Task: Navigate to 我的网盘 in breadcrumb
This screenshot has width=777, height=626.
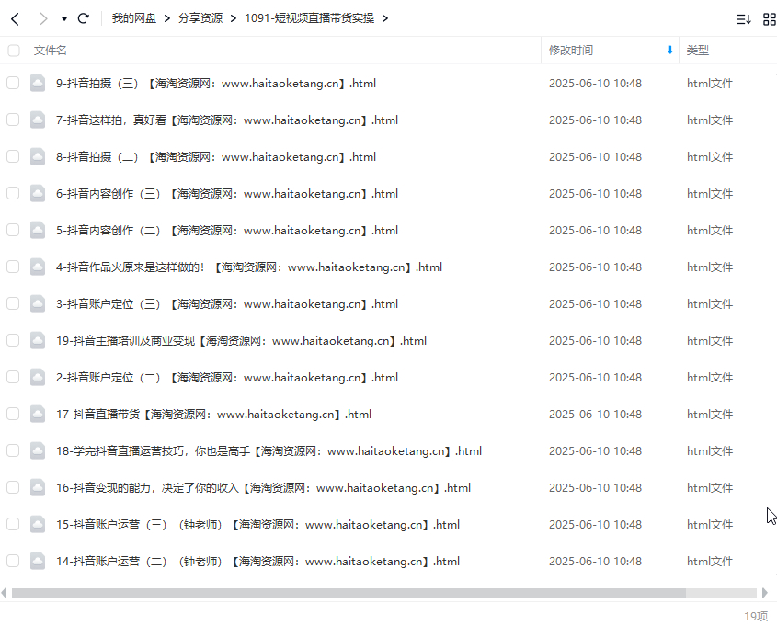Action: coord(134,18)
